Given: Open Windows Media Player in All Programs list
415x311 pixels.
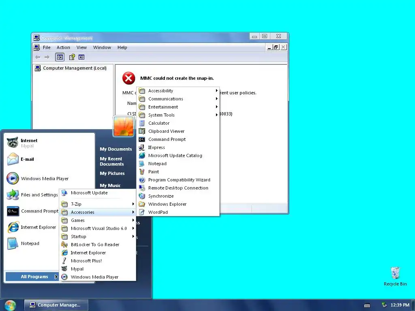Looking at the screenshot, I should pos(97,277).
